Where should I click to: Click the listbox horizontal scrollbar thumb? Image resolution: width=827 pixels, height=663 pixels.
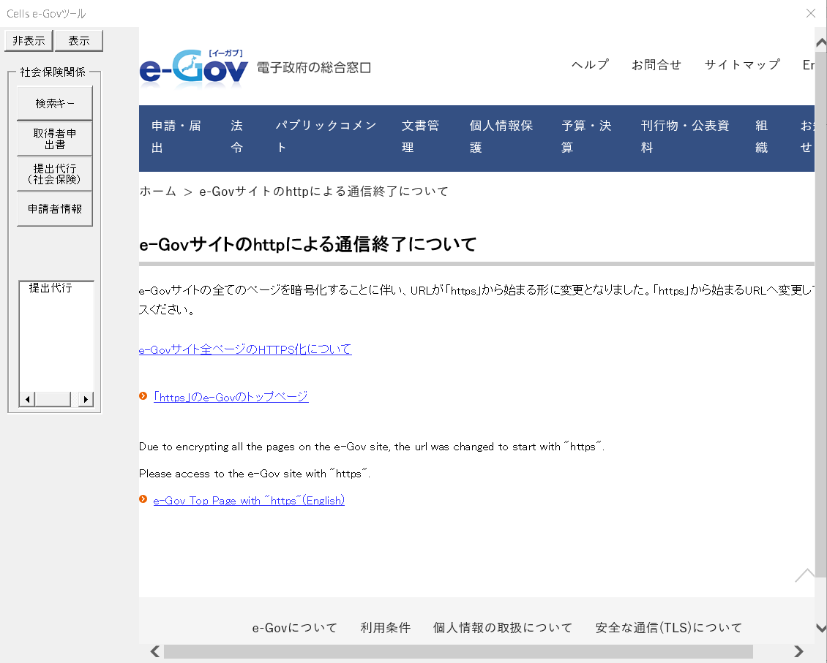pos(53,399)
